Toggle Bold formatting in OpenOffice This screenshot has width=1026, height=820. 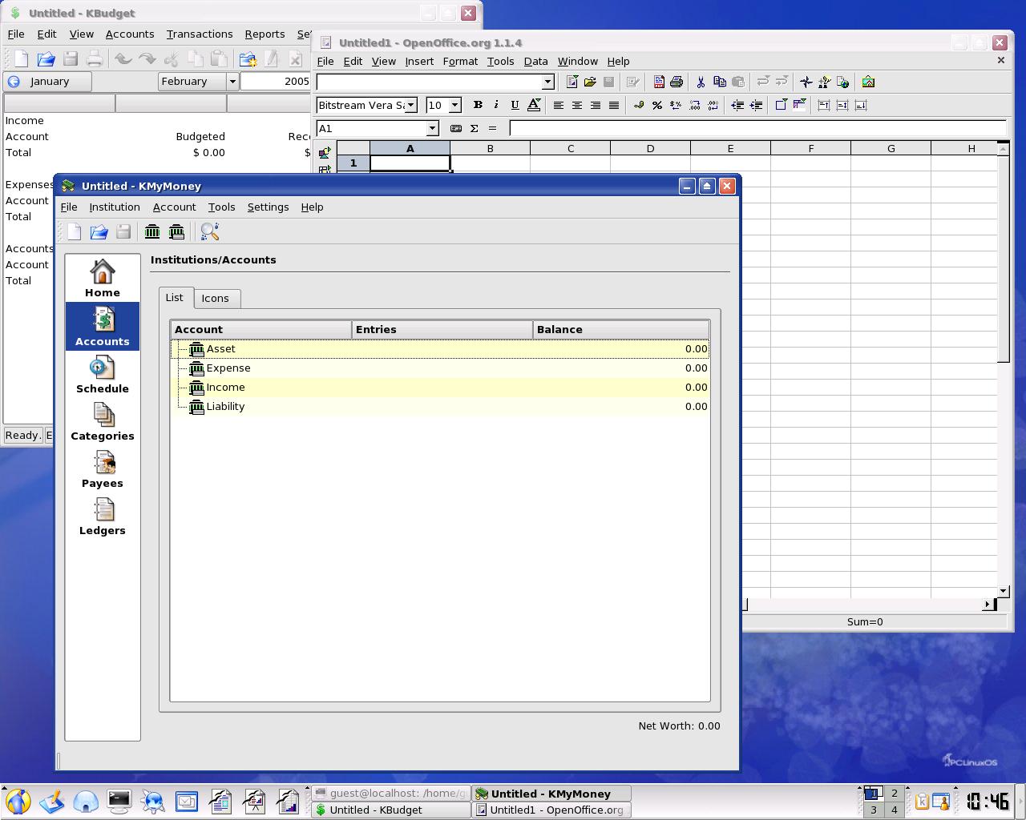pyautogui.click(x=478, y=105)
